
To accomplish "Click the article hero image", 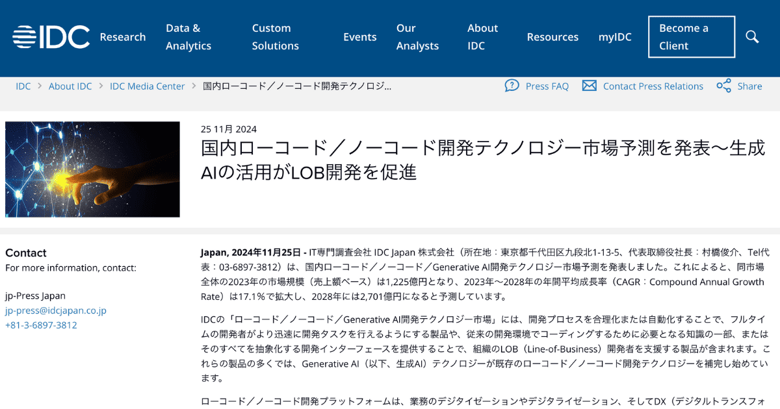I will (92, 169).
